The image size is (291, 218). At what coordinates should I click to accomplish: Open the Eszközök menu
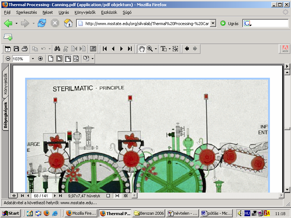109,12
